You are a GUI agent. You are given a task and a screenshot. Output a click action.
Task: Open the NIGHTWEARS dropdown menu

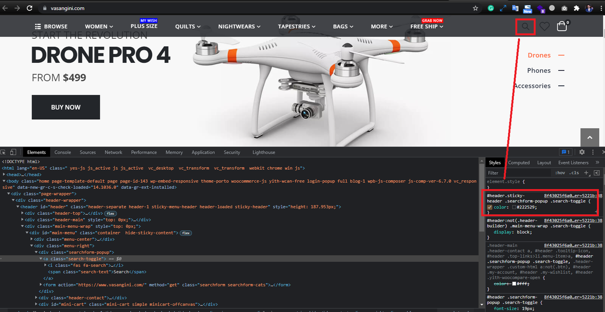(x=239, y=26)
